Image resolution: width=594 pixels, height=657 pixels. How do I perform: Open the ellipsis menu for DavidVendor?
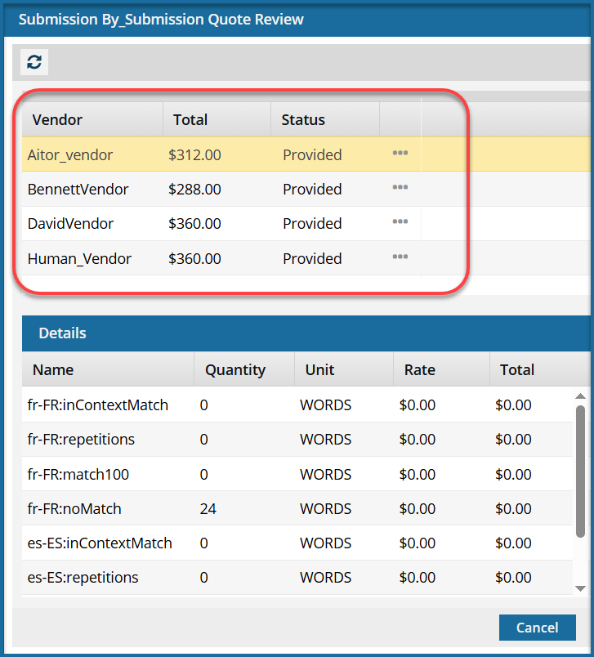[400, 222]
